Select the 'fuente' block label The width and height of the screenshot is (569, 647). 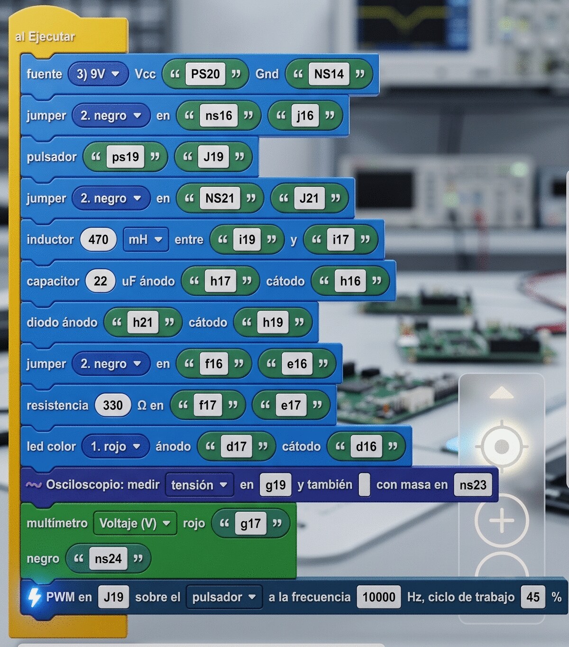tap(44, 74)
